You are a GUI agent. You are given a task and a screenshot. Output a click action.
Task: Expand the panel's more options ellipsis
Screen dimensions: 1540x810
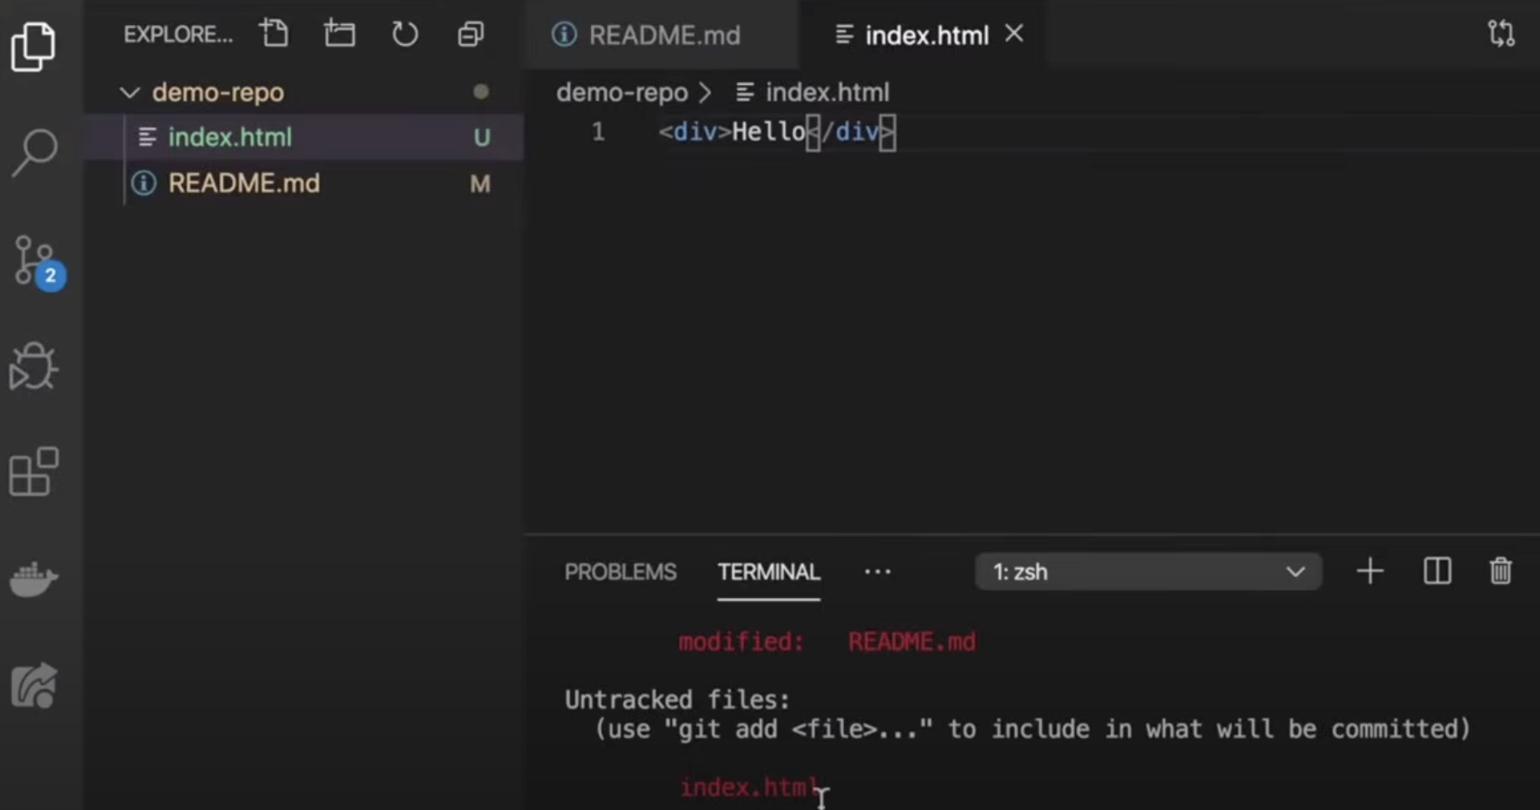click(x=877, y=572)
